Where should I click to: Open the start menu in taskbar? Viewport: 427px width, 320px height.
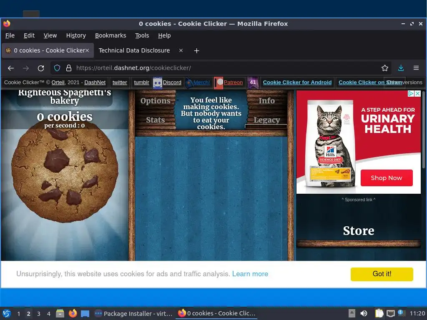tap(7, 313)
